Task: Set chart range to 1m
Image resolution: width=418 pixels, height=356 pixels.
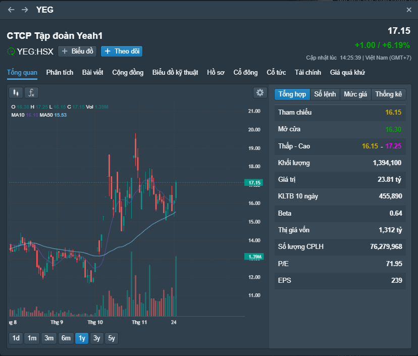Action: coord(32,338)
